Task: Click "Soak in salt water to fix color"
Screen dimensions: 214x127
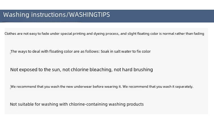Action: click(126, 51)
